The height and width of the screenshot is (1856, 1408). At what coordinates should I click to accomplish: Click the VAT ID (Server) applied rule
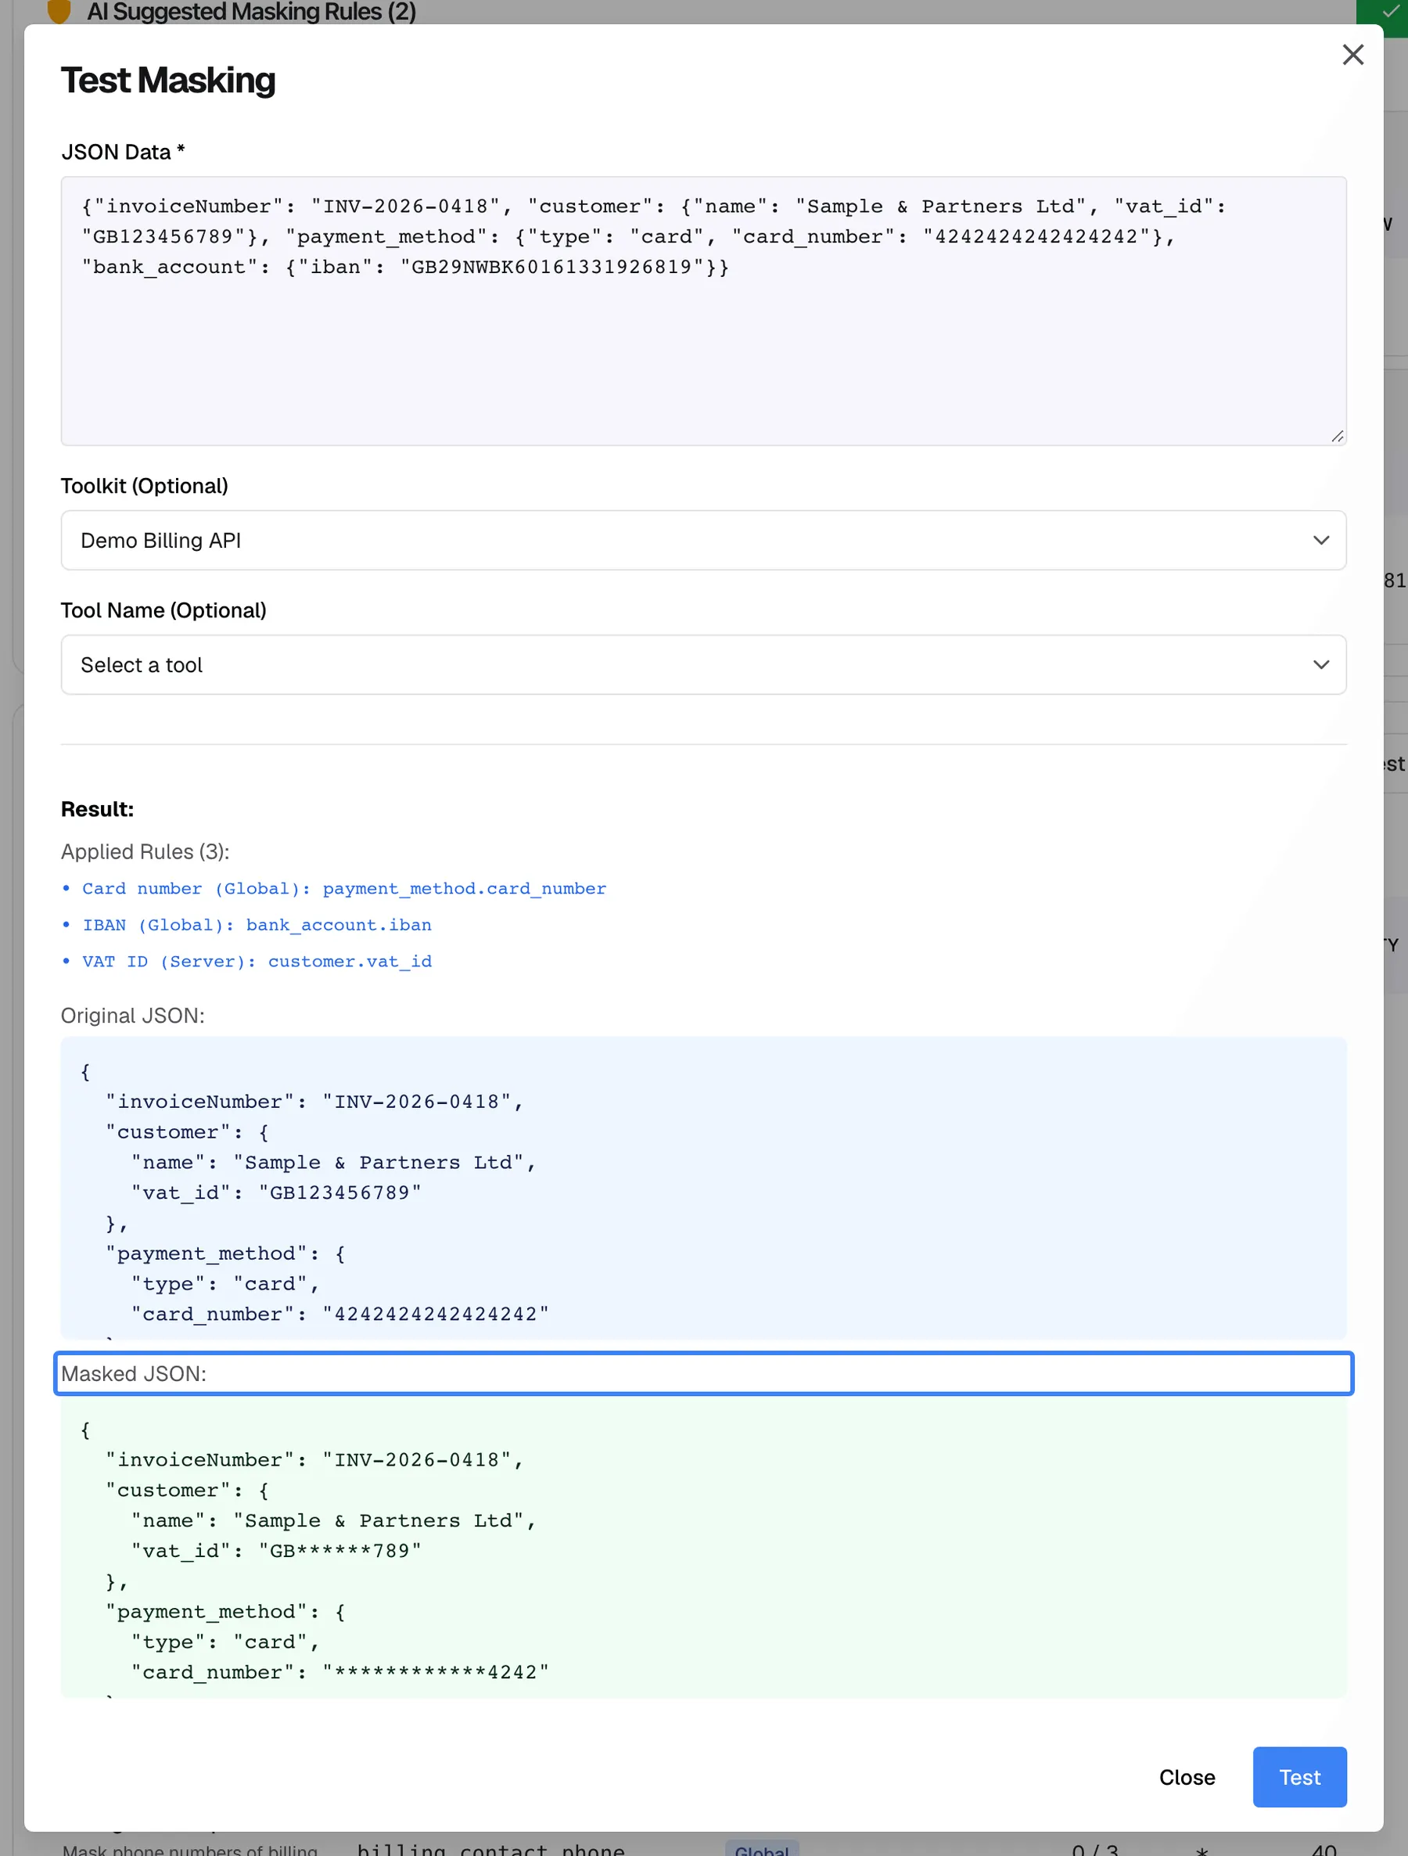click(257, 962)
